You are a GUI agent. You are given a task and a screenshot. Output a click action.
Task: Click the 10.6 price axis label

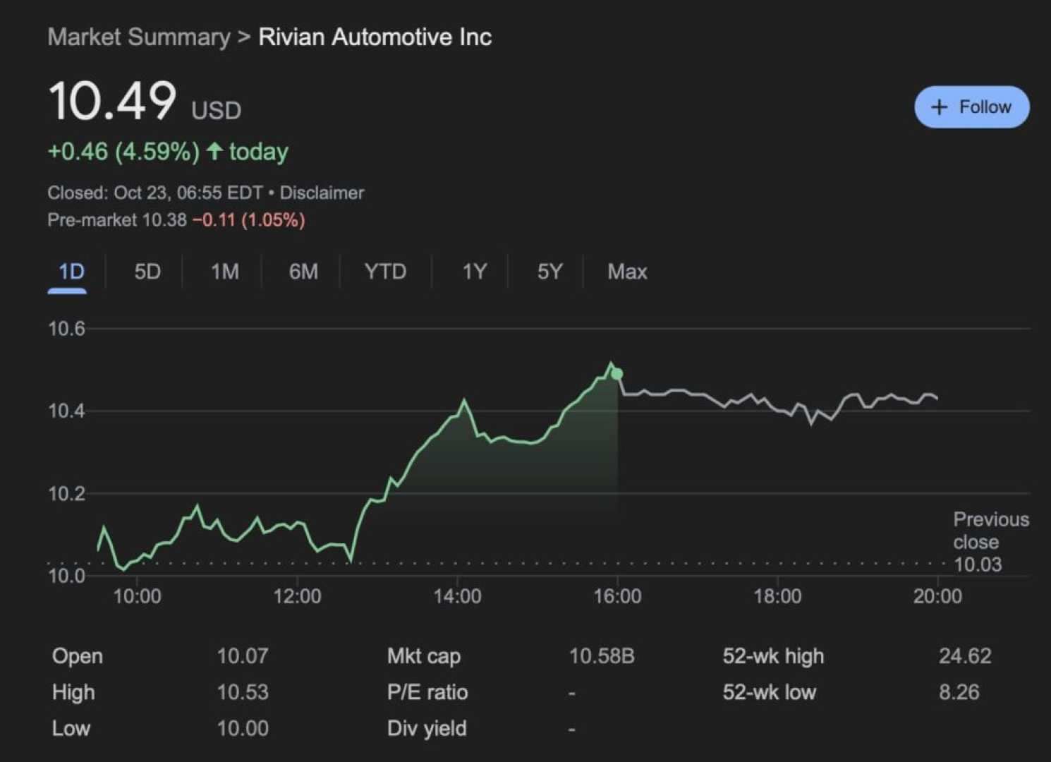click(x=66, y=329)
